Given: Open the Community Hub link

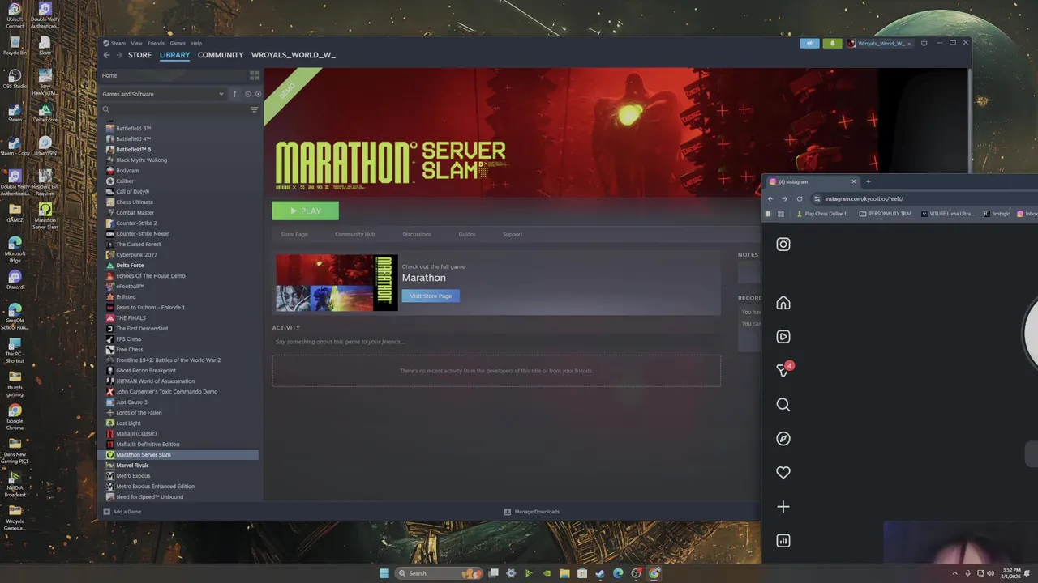Looking at the screenshot, I should click(354, 234).
